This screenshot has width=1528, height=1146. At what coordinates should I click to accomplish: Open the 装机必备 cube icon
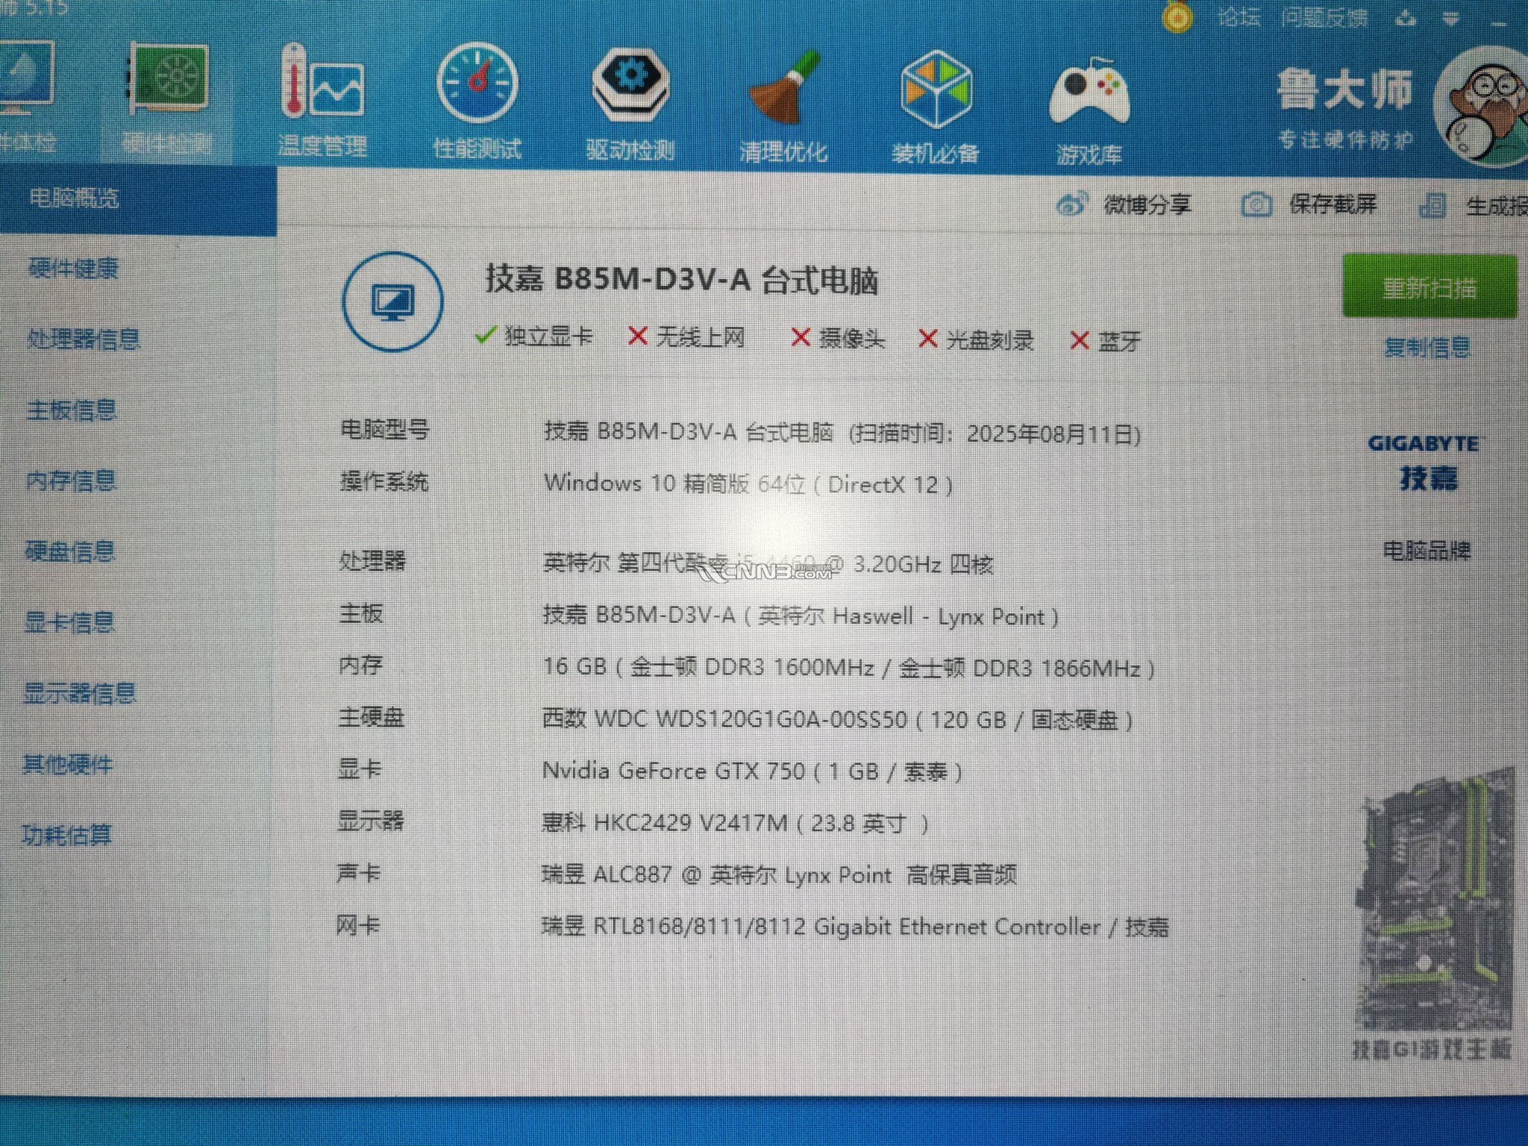pyautogui.click(x=936, y=90)
